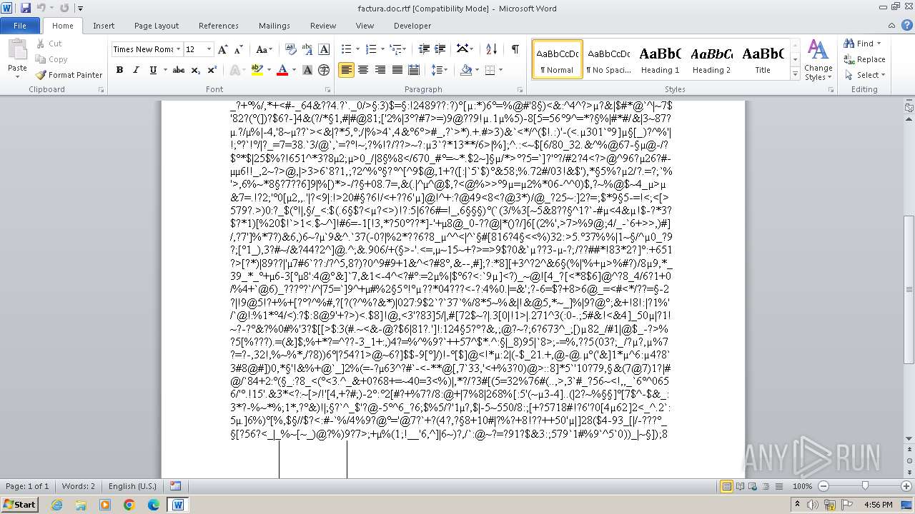Screen dimensions: 915x514
Task: Justify the paragraph text
Action: point(396,70)
